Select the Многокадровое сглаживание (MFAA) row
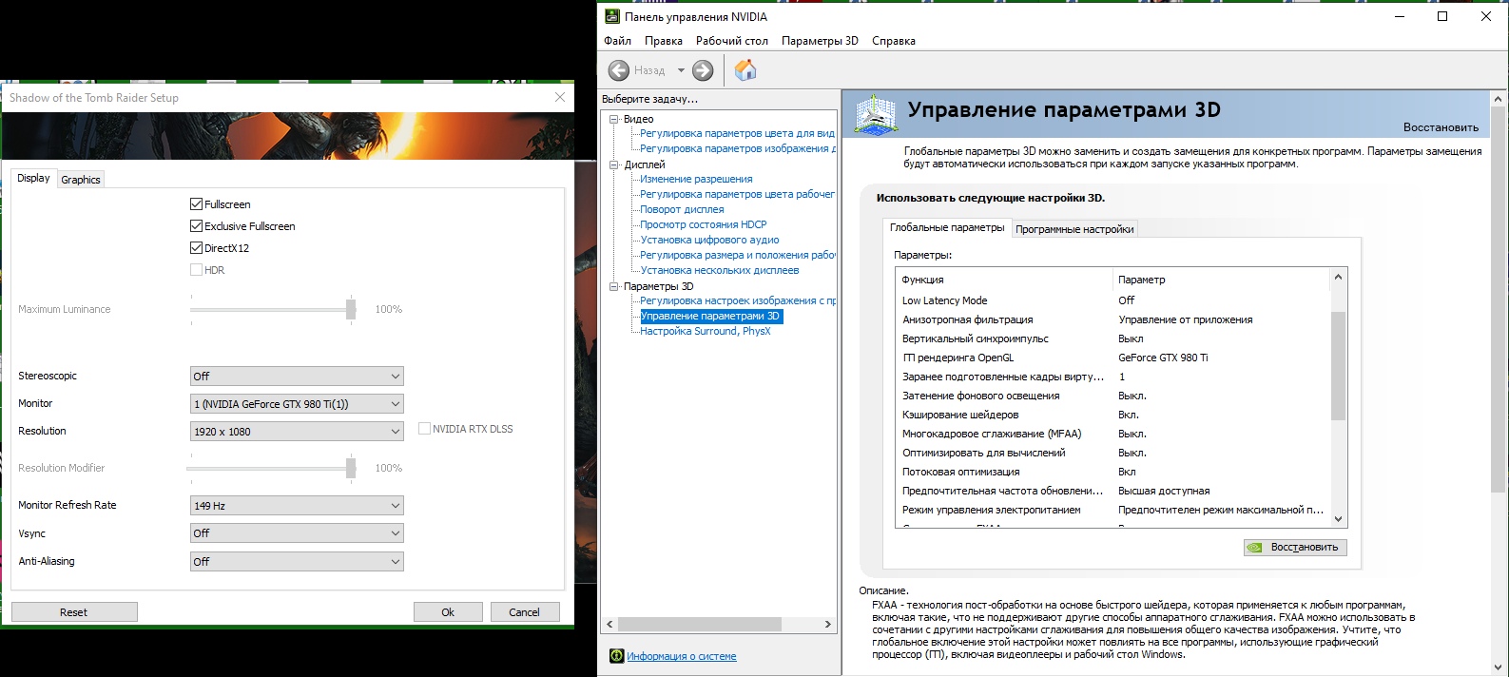Image resolution: width=1509 pixels, height=677 pixels. (x=1112, y=434)
